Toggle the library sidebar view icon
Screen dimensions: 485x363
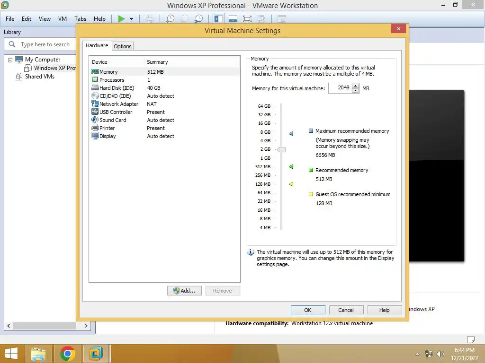(x=219, y=19)
